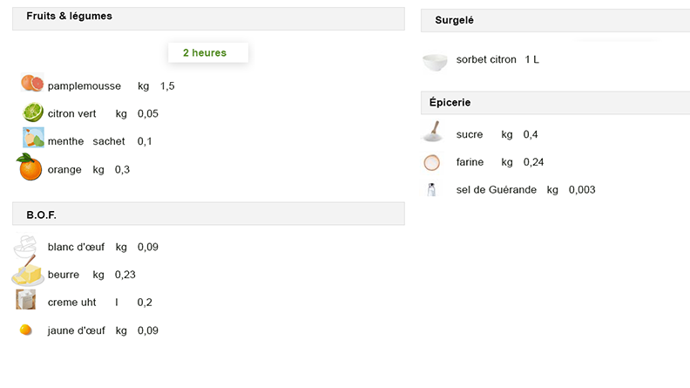Select the citron vert lime icon

[x=33, y=112]
